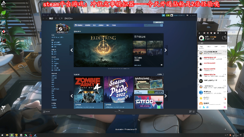244x137 pixels.
Task: Select Elden Ring's second screenshot thumbnail
Action: click(155, 44)
